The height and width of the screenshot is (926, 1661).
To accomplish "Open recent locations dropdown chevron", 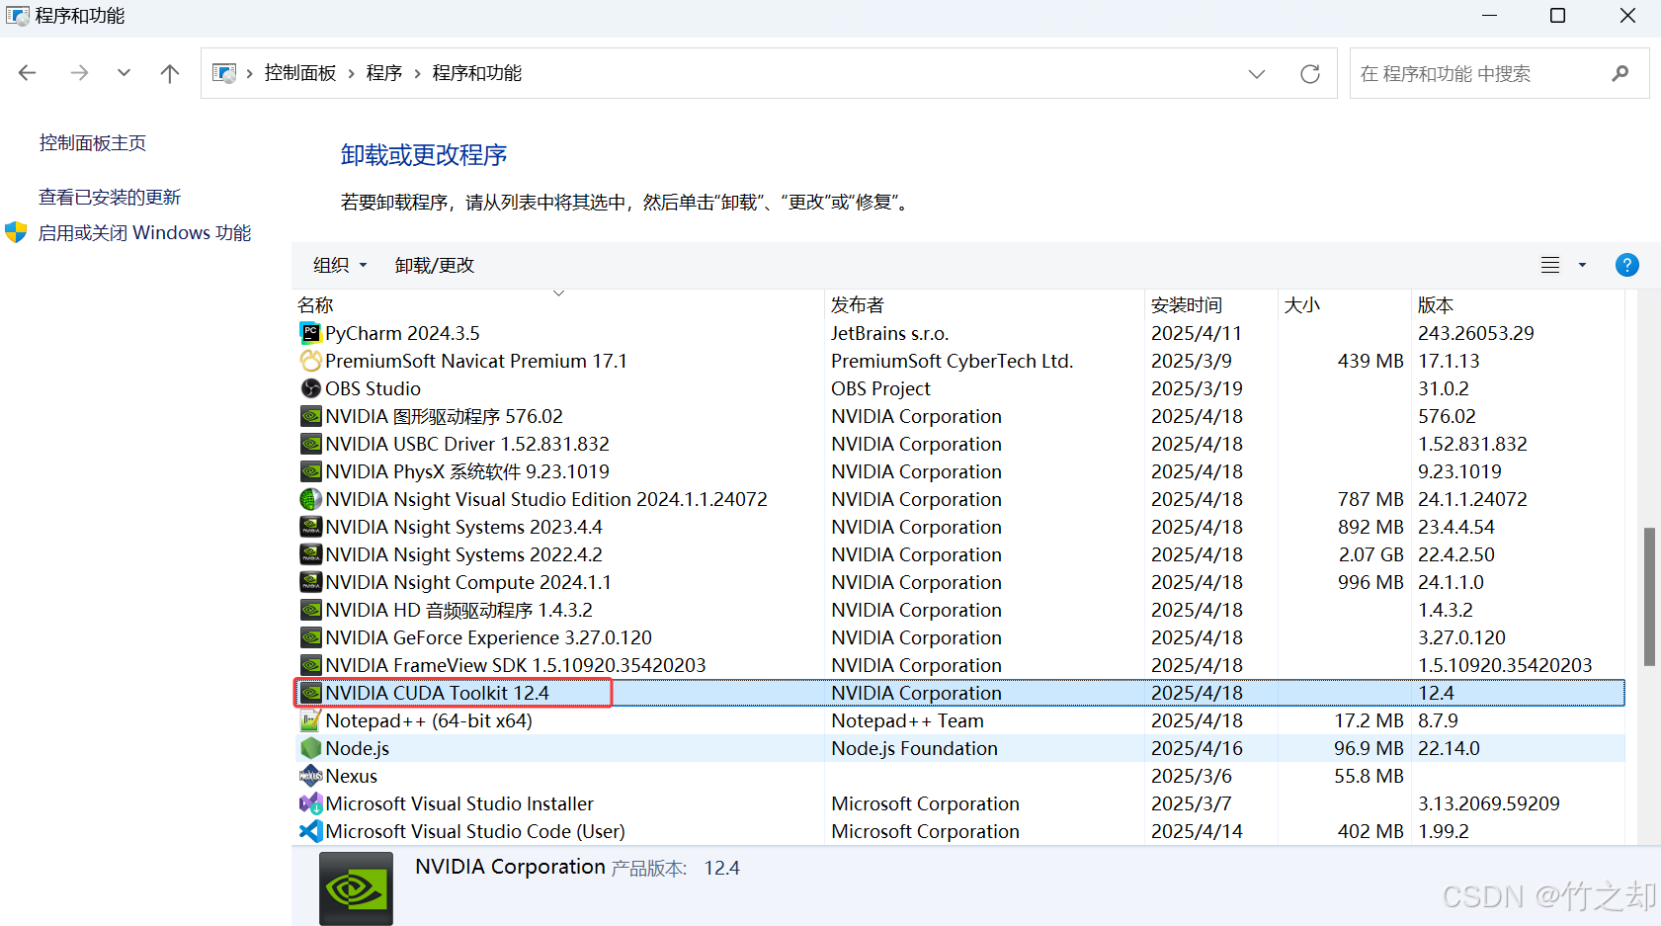I will [124, 73].
